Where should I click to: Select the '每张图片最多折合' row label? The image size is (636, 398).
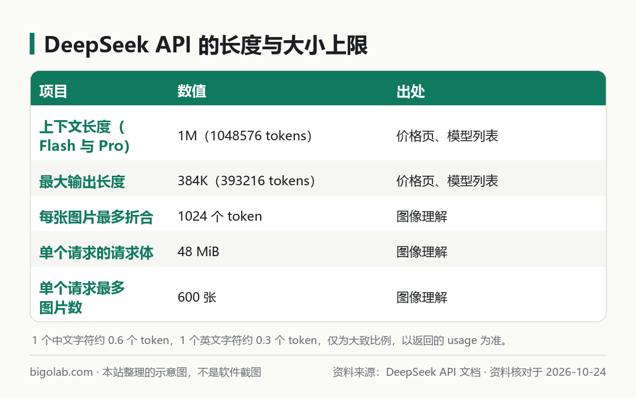point(96,217)
